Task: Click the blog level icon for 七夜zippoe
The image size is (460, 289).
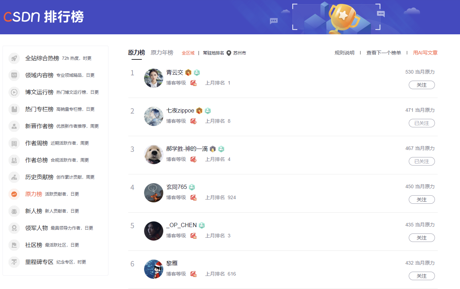Action: (193, 121)
